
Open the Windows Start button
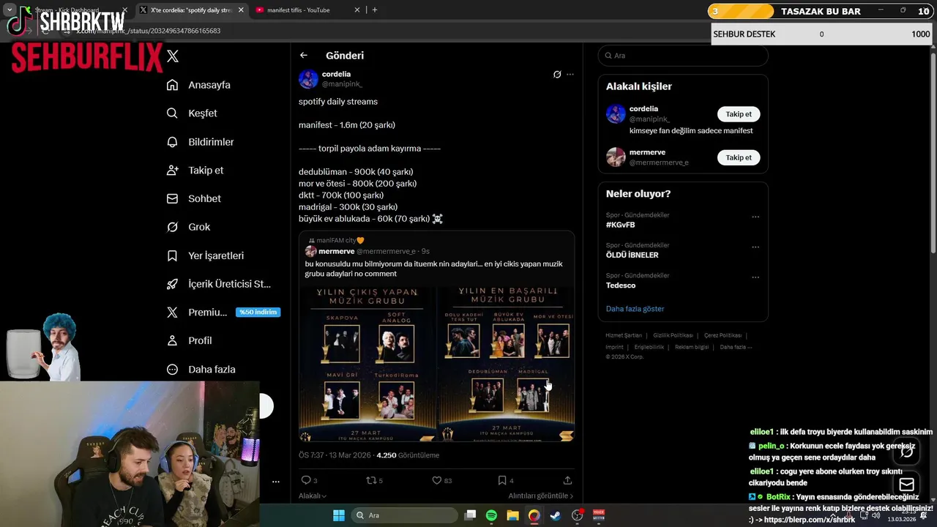[339, 515]
